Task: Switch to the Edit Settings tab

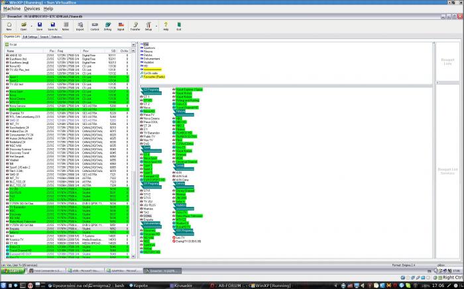Action: [x=30, y=37]
